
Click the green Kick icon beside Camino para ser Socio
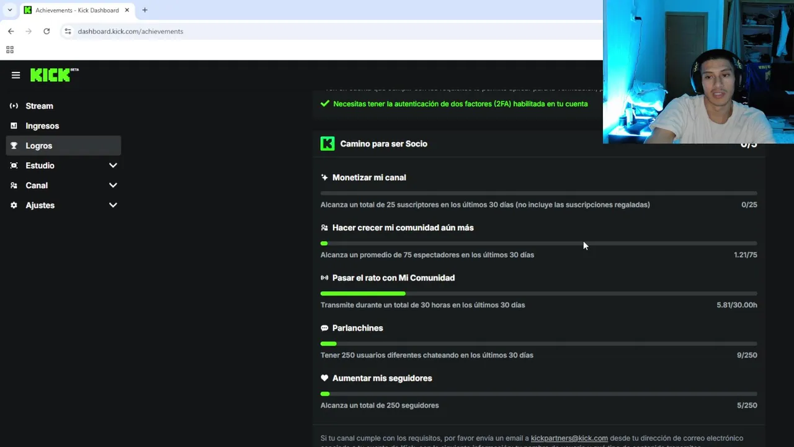pos(328,143)
